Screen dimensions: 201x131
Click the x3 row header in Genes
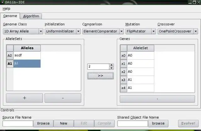coord(123,80)
